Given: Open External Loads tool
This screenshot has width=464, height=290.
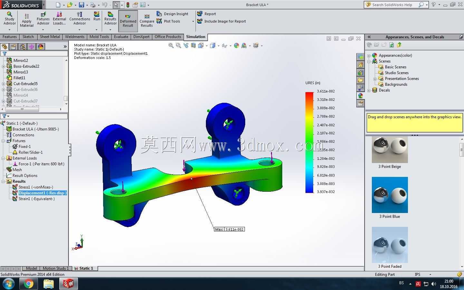Looking at the screenshot, I should point(59,19).
